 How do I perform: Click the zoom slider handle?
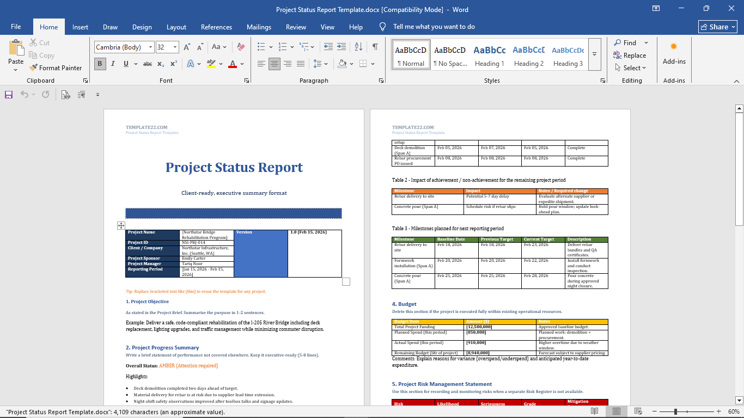(x=675, y=411)
